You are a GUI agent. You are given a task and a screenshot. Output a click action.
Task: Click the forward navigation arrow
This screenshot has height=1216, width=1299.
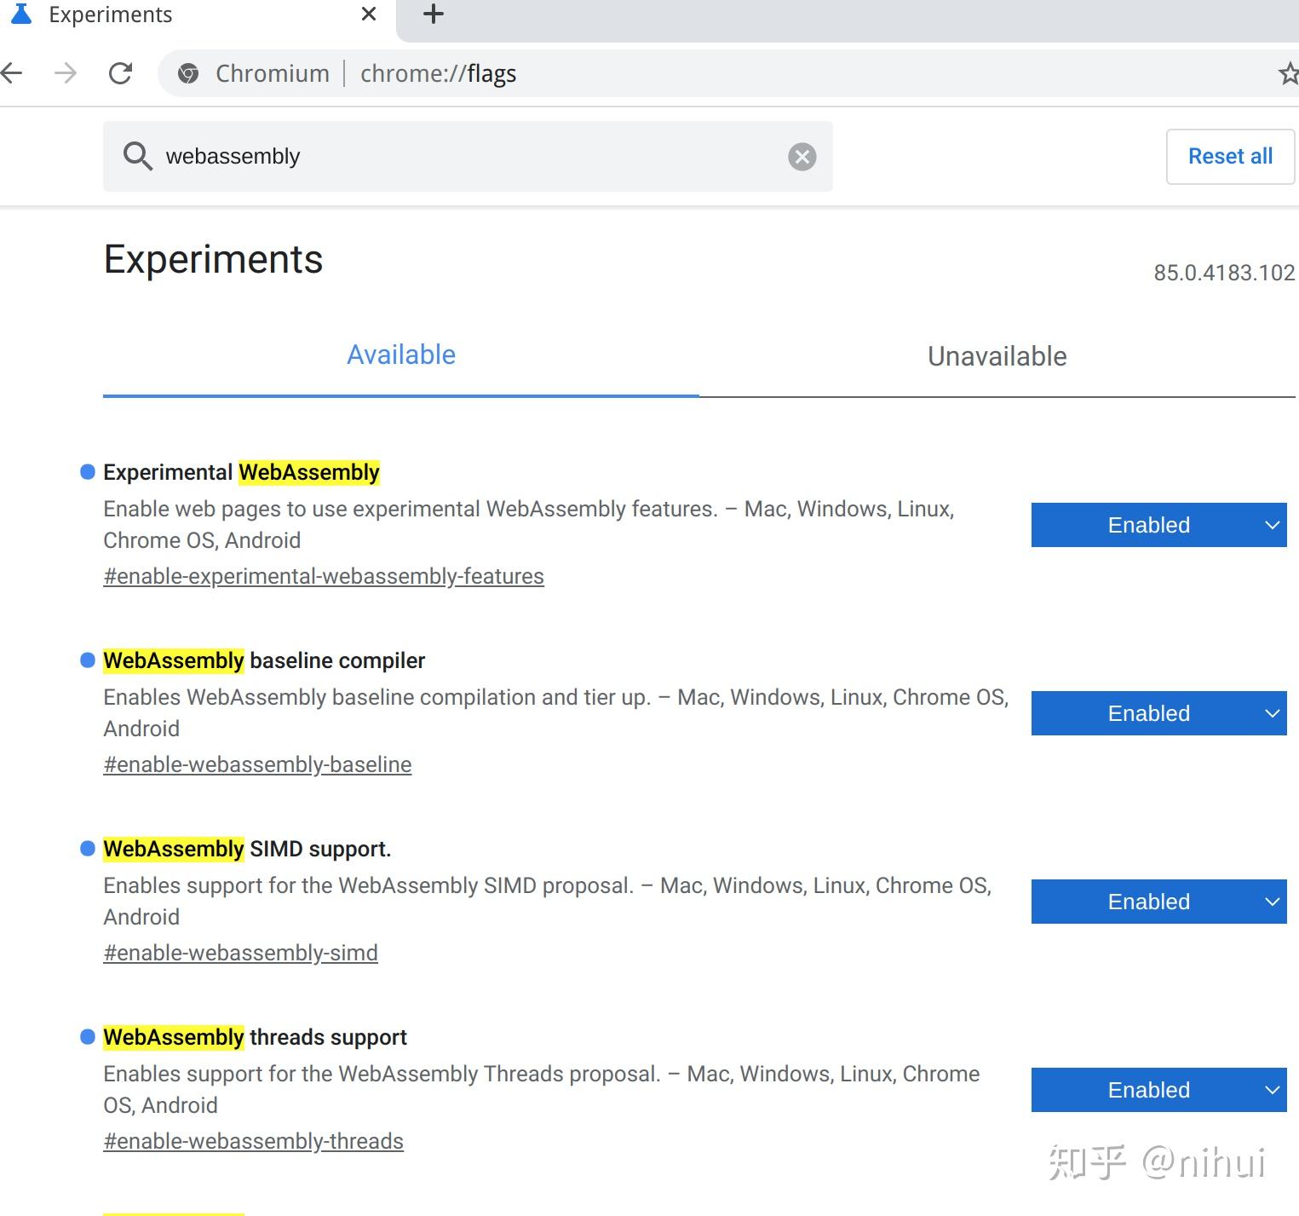66,73
